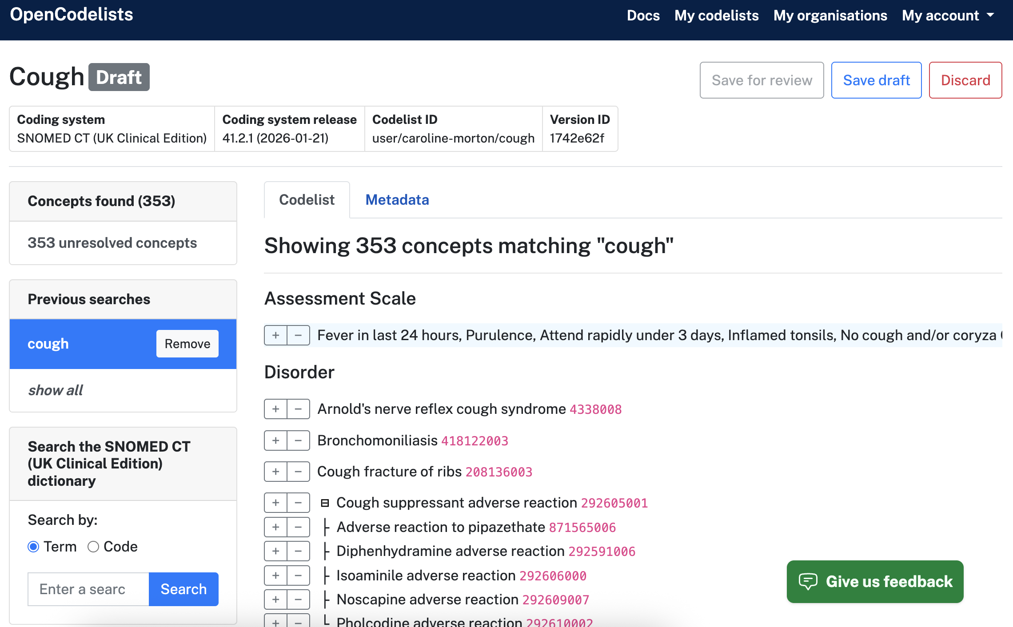Include Bronchomoniliasis with plus button
The width and height of the screenshot is (1013, 627).
(275, 440)
